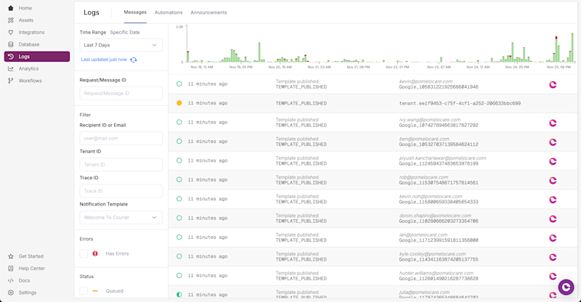
Task: Open the Courier chat bubble widget
Action: (x=566, y=287)
